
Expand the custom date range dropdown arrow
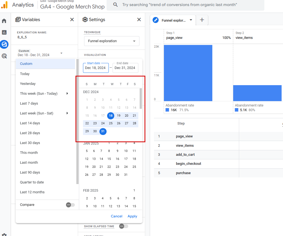click(x=61, y=53)
